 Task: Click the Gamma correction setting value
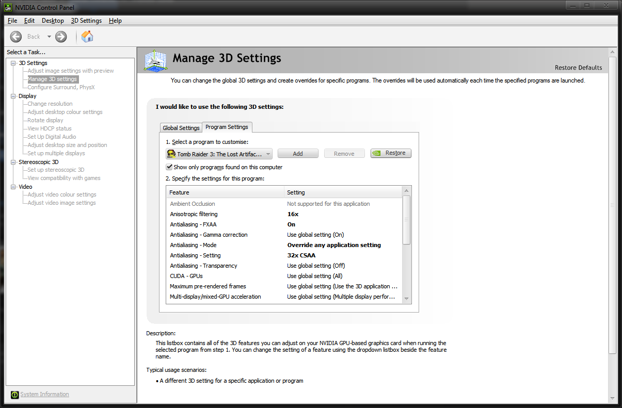coord(315,235)
